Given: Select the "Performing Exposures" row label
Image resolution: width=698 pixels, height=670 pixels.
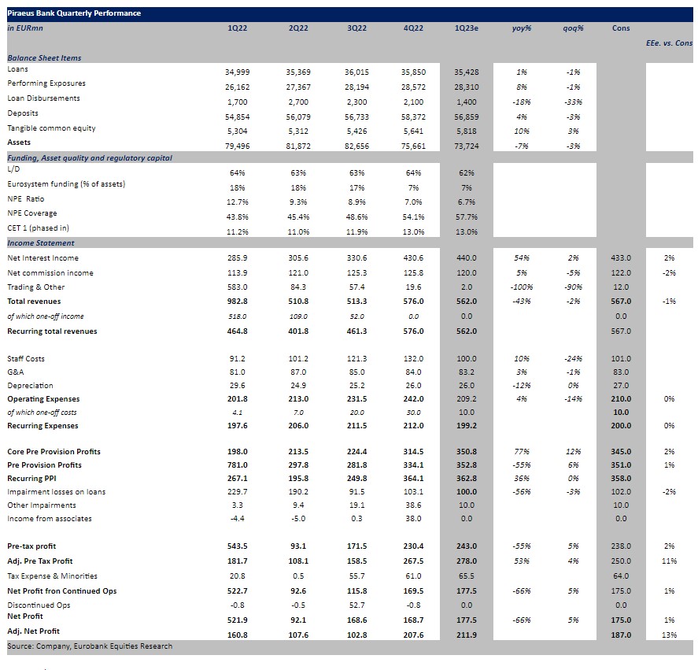Looking at the screenshot, I should pyautogui.click(x=46, y=83).
